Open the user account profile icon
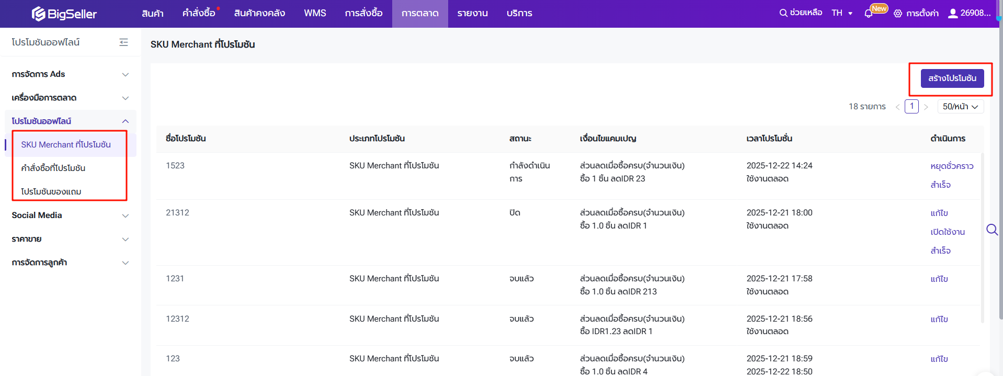The height and width of the screenshot is (376, 1003). [x=953, y=13]
